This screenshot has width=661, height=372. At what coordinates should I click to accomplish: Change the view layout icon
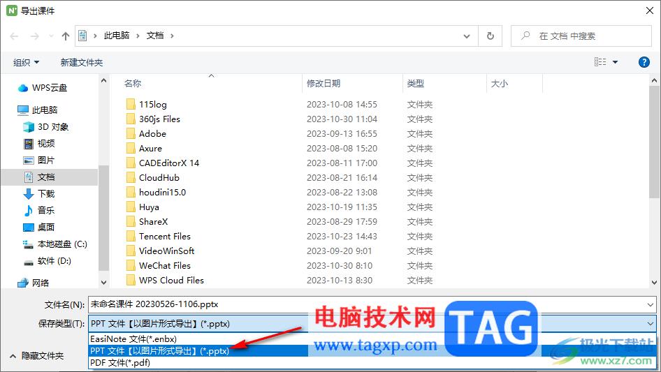tap(600, 62)
